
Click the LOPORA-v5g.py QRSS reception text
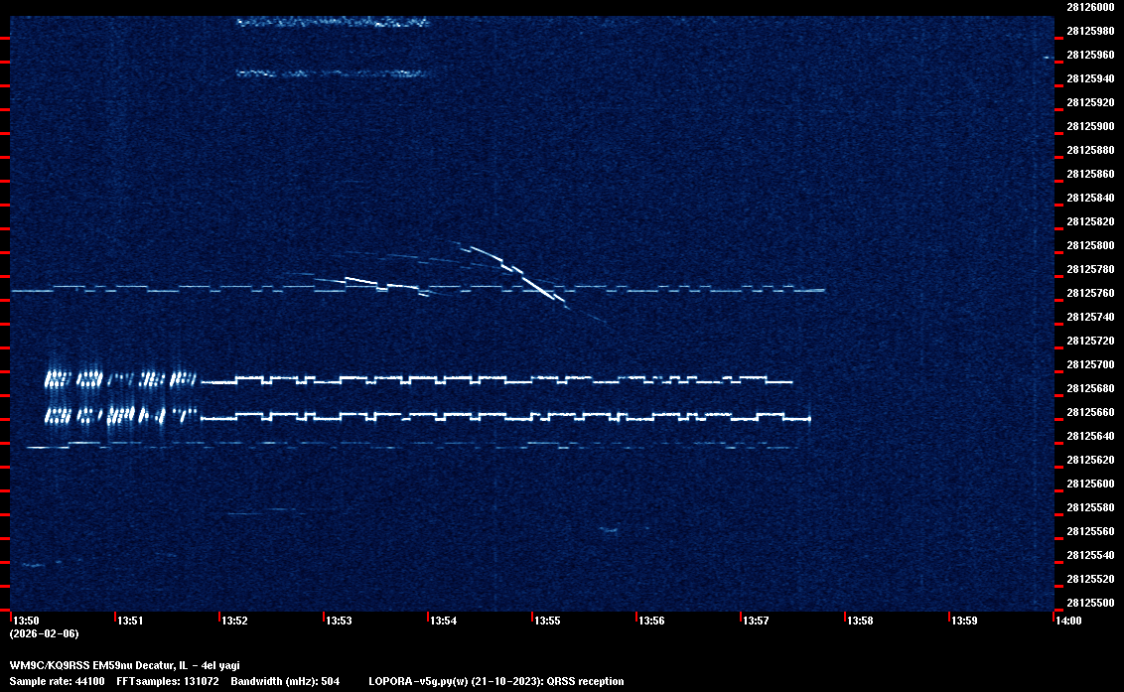495,681
